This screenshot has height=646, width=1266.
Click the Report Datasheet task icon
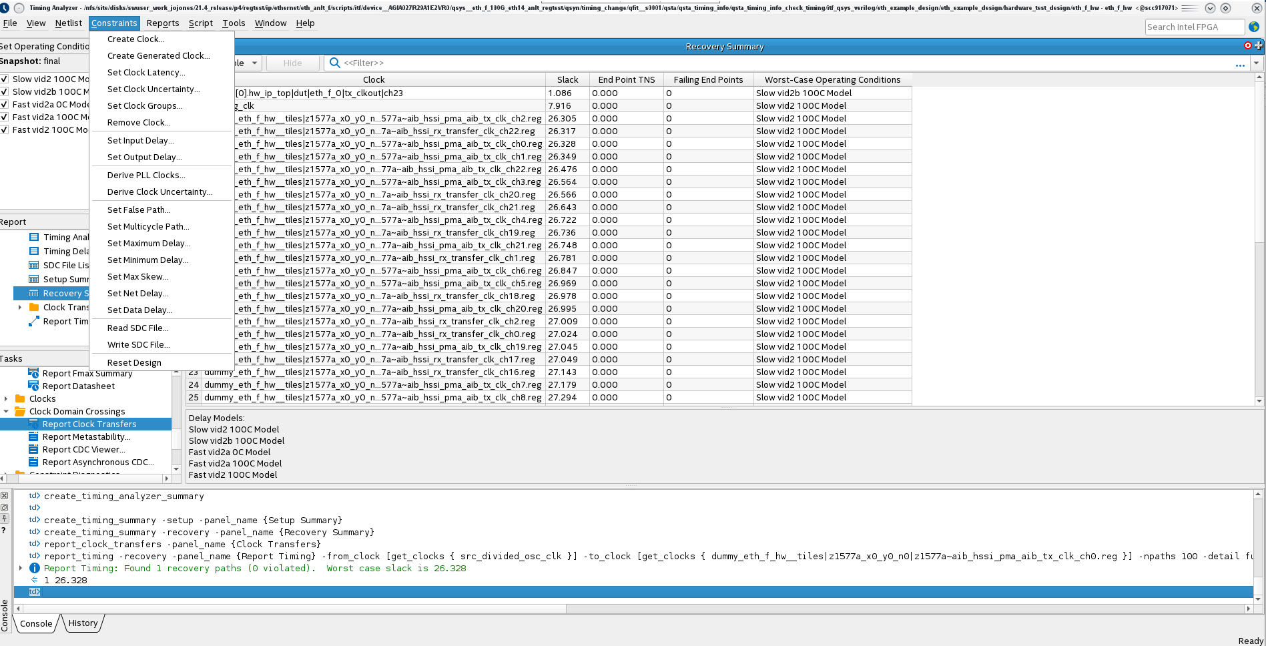(33, 386)
